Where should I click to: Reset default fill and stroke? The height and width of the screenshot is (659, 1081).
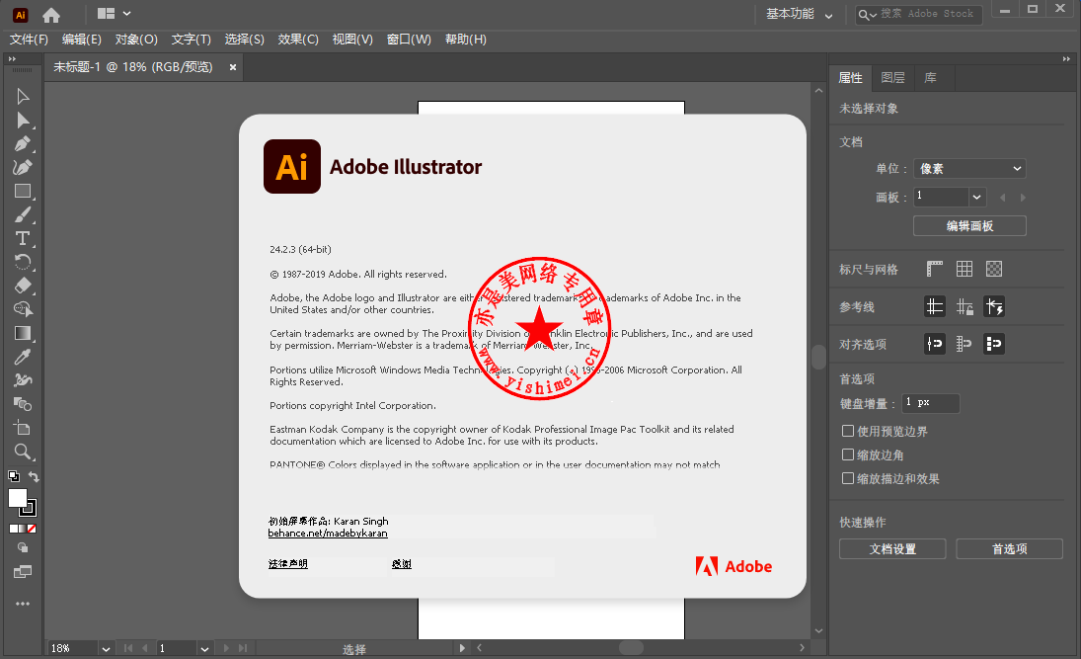tap(13, 476)
